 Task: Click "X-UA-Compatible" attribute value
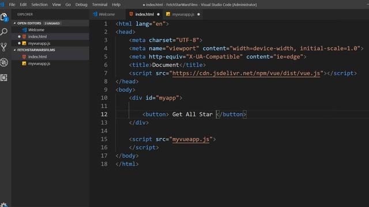point(214,57)
